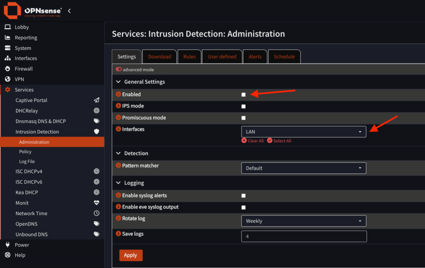This screenshot has height=268, width=425.
Task: Toggle advanced mode switch
Action: coord(119,69)
